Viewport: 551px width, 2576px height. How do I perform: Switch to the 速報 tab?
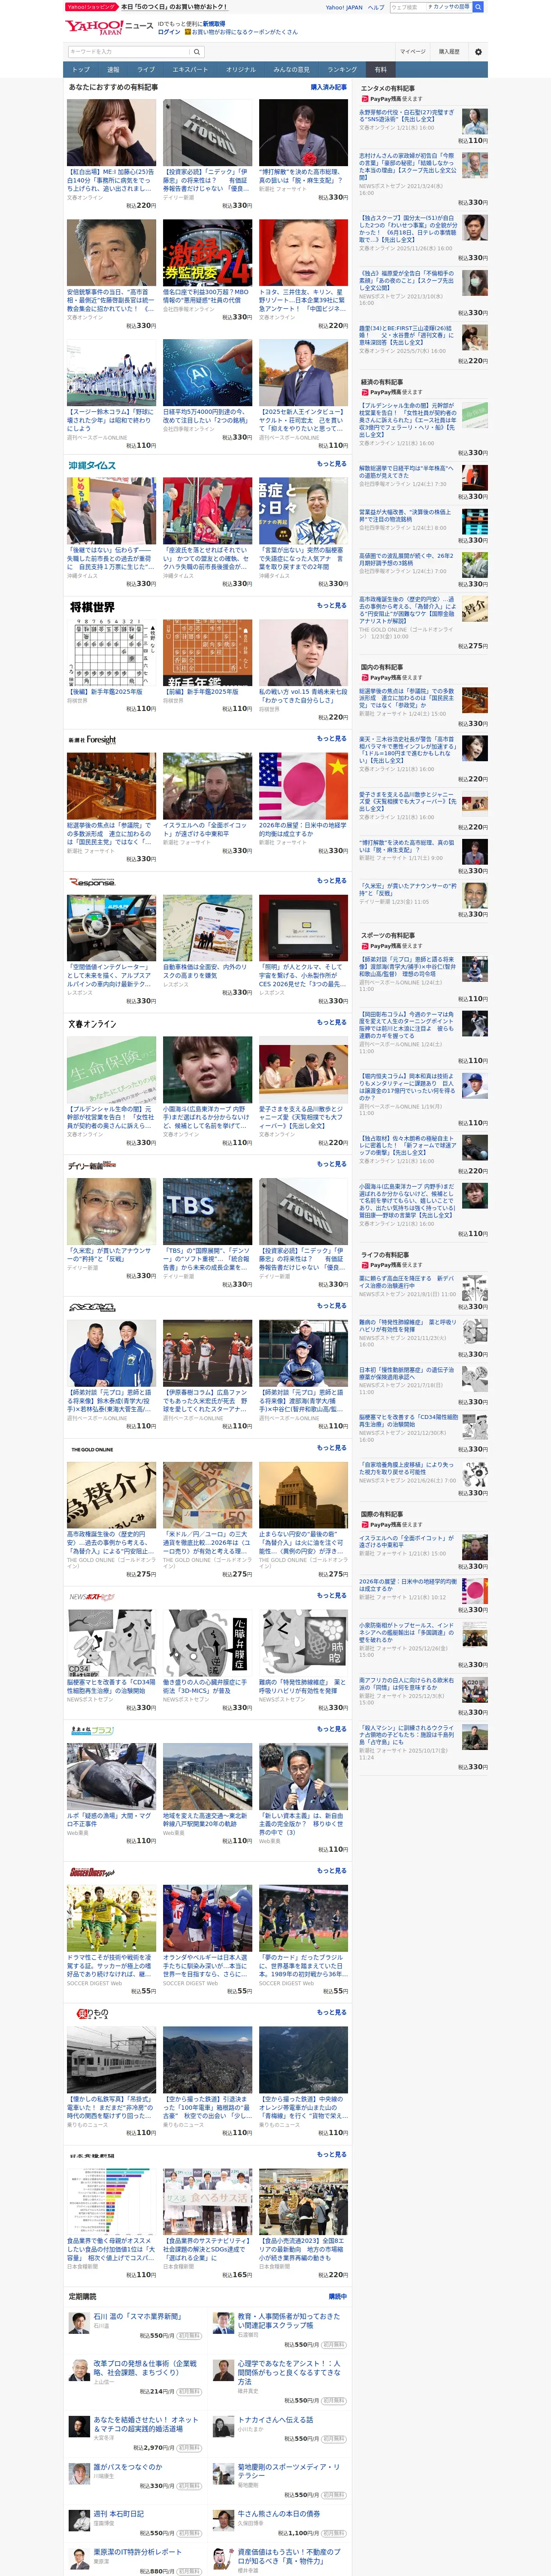click(113, 70)
